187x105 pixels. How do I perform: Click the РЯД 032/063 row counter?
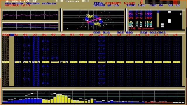(x=153, y=32)
